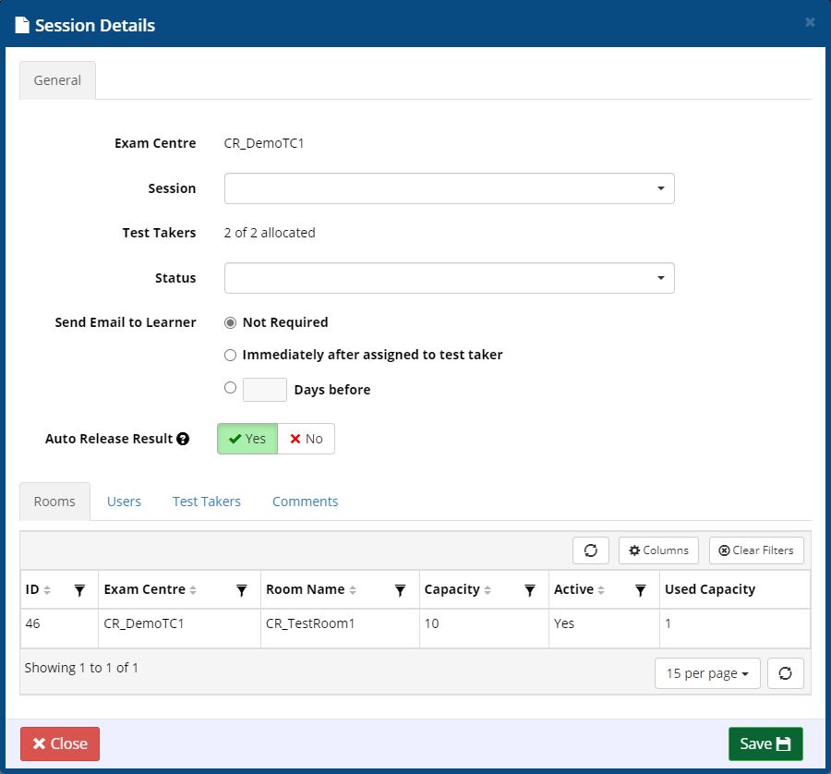Open the Session dropdown
This screenshot has height=774, width=831.
pos(449,187)
